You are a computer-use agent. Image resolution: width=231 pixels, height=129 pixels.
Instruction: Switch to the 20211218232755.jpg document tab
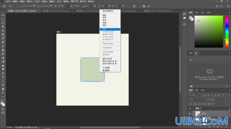(56, 11)
